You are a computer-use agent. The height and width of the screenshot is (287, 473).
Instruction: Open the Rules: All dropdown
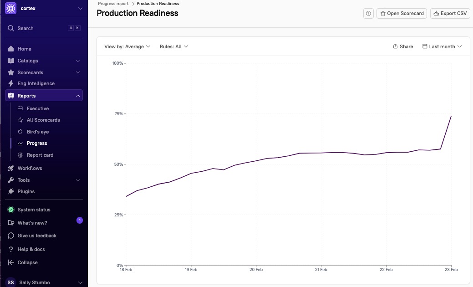[173, 46]
